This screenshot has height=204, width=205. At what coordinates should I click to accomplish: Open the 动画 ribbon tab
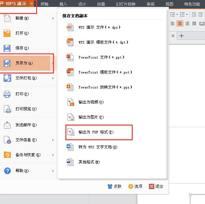click(x=101, y=4)
